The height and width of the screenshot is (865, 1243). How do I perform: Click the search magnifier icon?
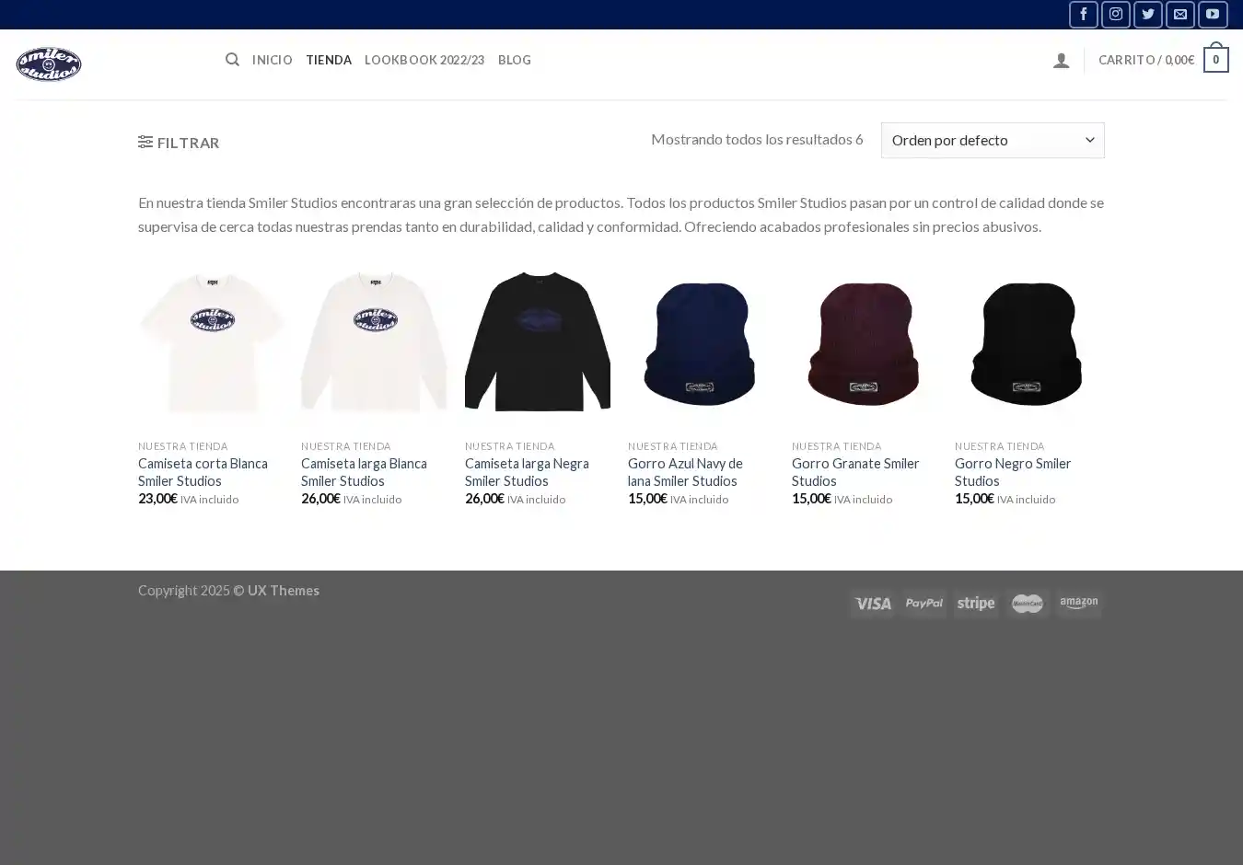pyautogui.click(x=232, y=60)
